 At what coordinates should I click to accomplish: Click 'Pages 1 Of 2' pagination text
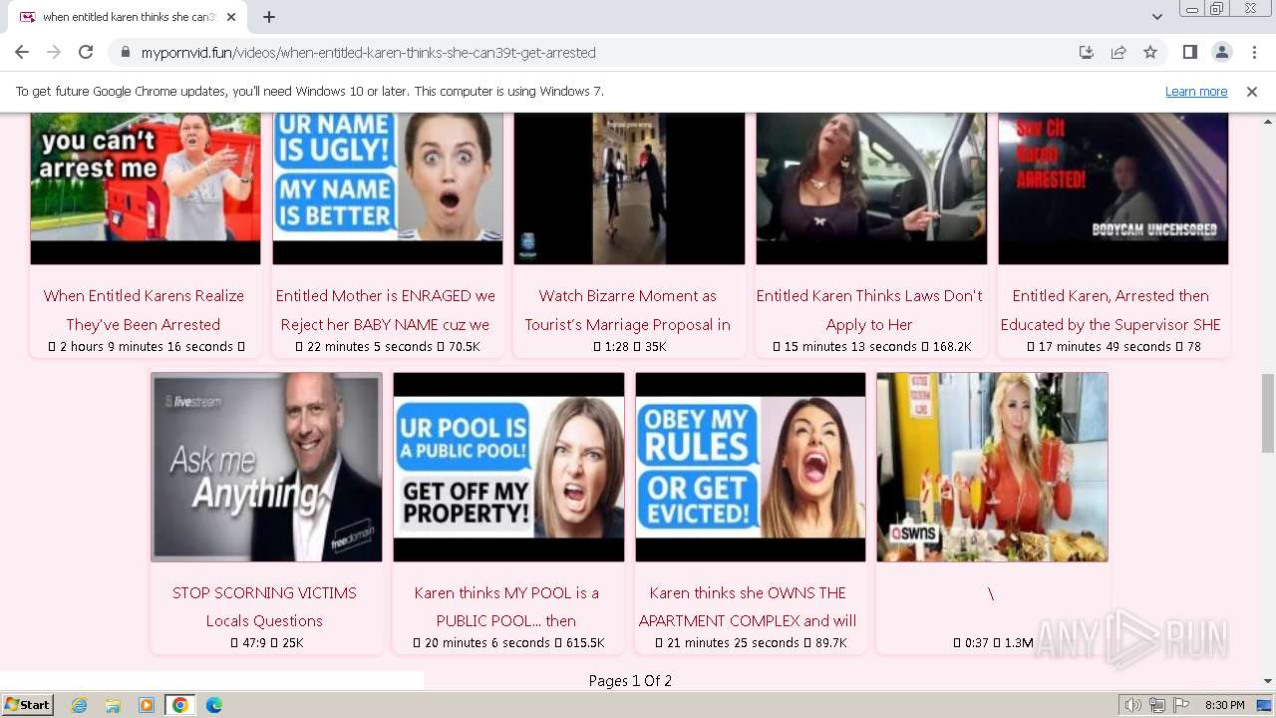coord(630,681)
